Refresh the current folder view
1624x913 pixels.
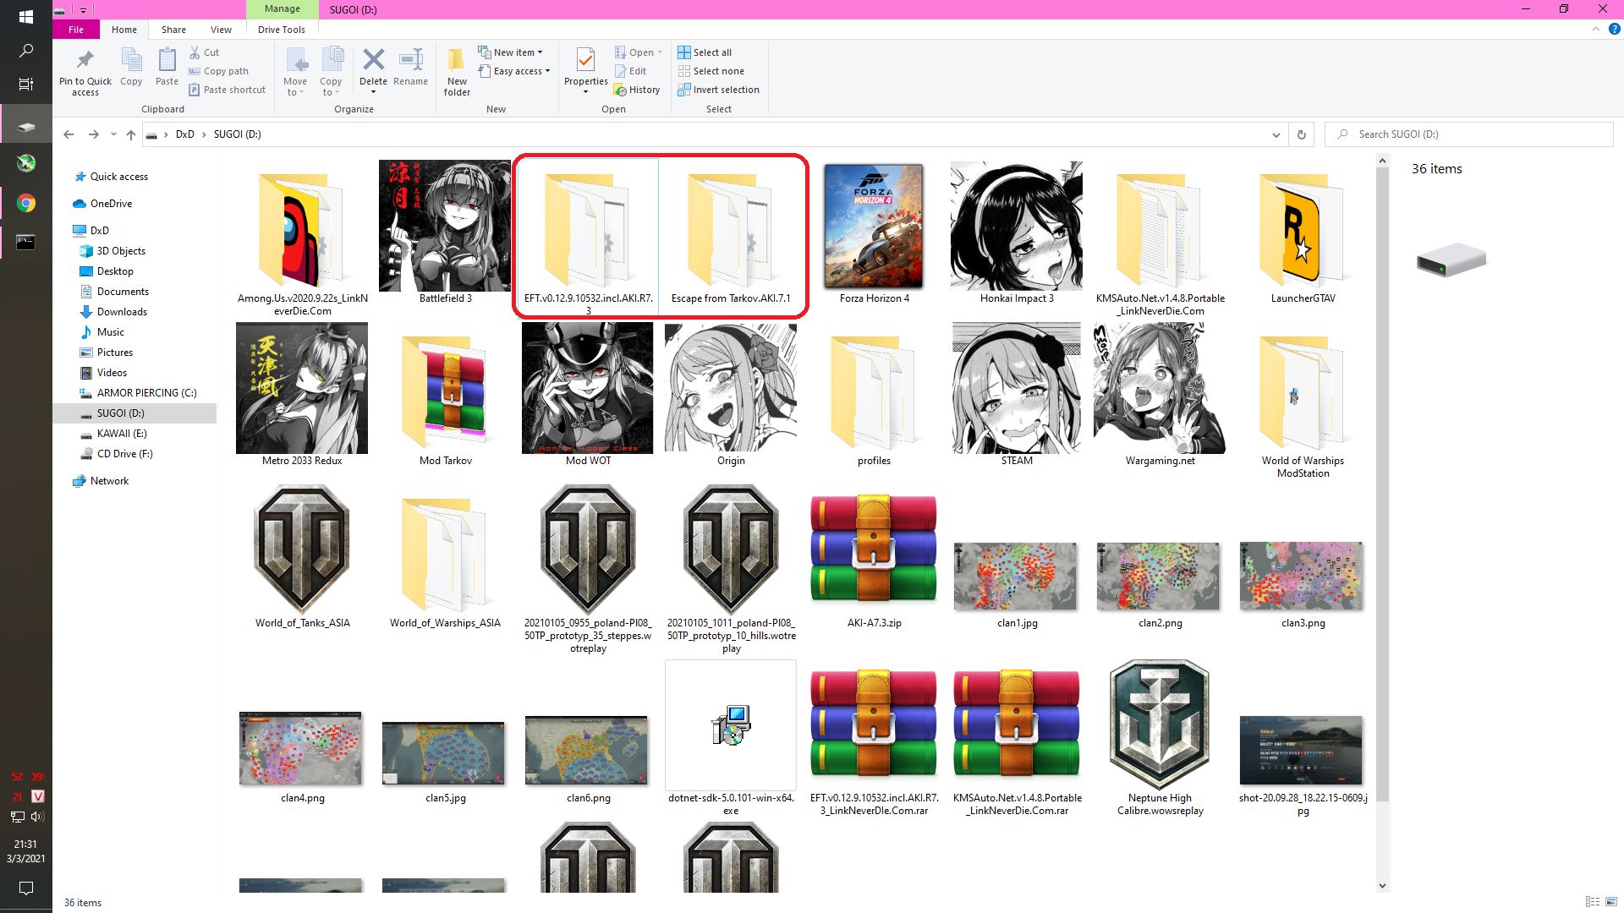(x=1301, y=134)
